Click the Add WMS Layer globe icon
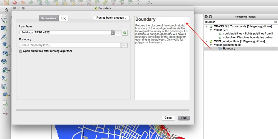The image size is (278, 139). pos(4,53)
